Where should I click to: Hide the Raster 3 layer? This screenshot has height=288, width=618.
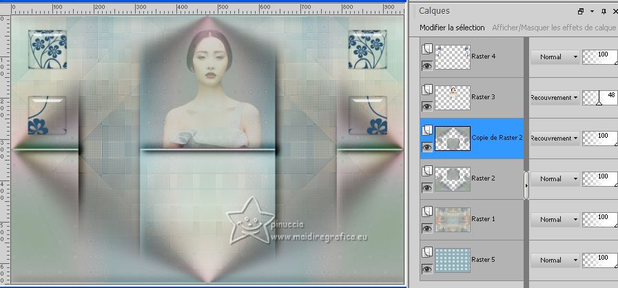pyautogui.click(x=427, y=106)
